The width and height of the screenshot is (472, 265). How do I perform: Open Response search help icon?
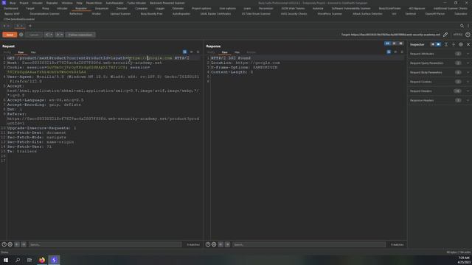(x=208, y=244)
